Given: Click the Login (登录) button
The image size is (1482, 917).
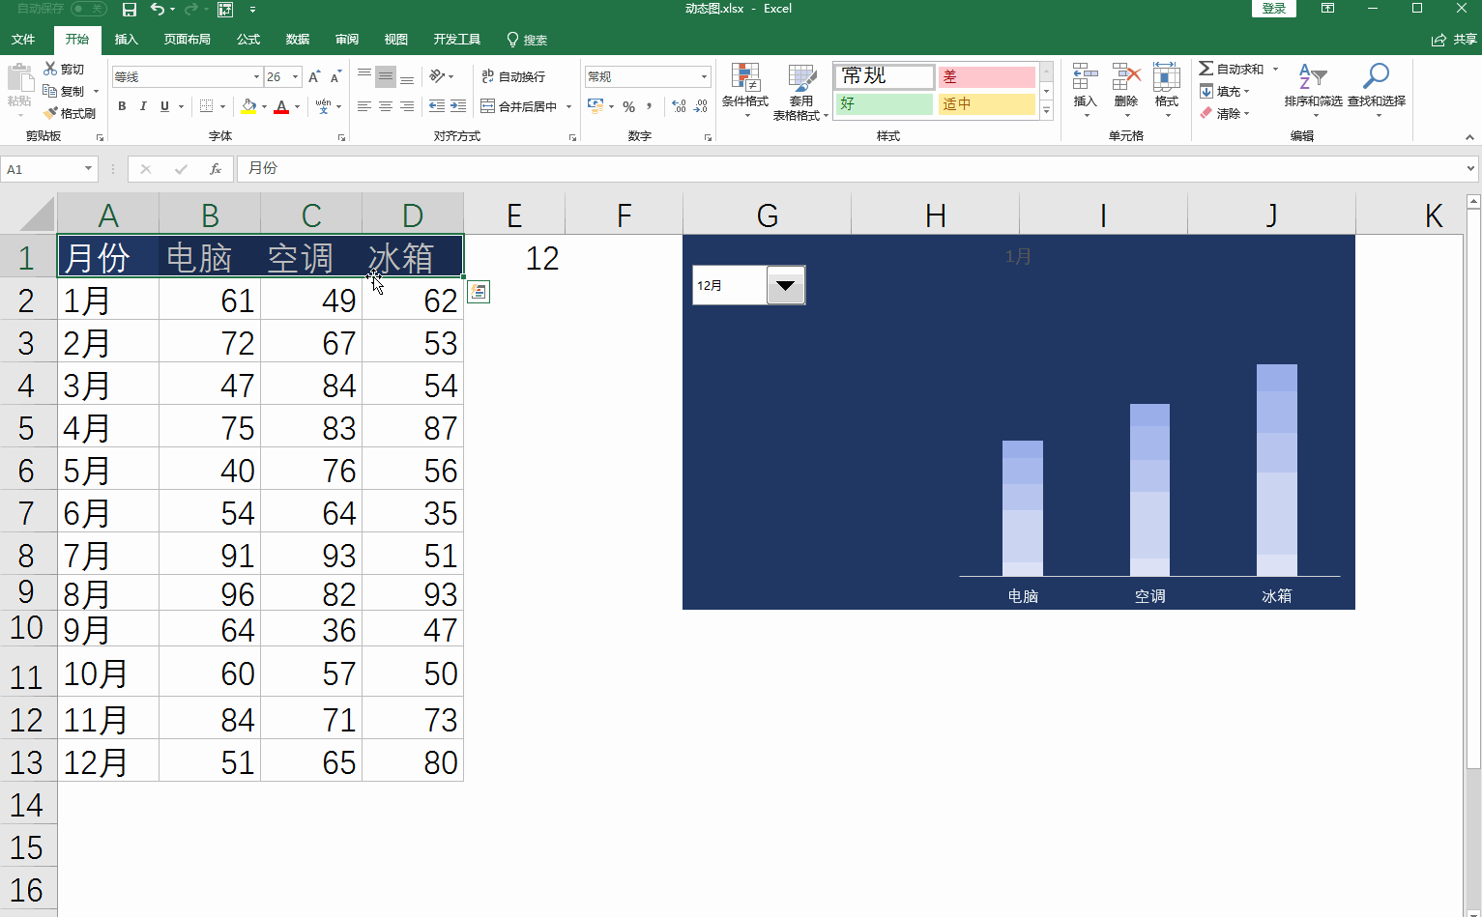Looking at the screenshot, I should pos(1273,9).
